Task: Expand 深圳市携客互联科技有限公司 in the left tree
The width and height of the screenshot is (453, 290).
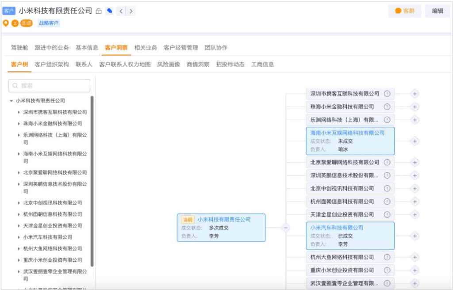Action: (x=19, y=112)
